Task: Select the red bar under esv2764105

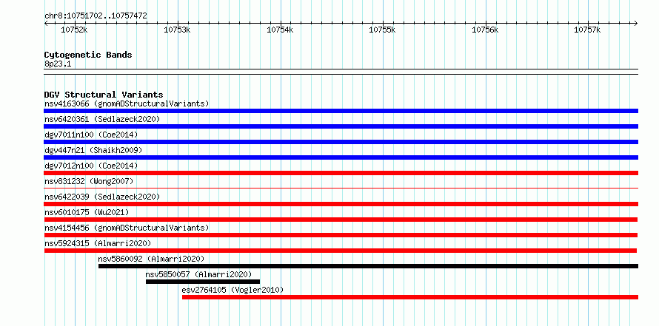Action: [410, 297]
